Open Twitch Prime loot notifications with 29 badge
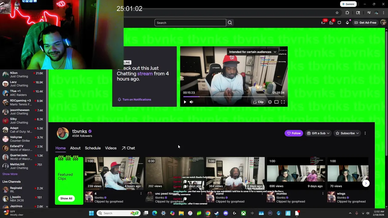The height and width of the screenshot is (218, 388). 323,22
